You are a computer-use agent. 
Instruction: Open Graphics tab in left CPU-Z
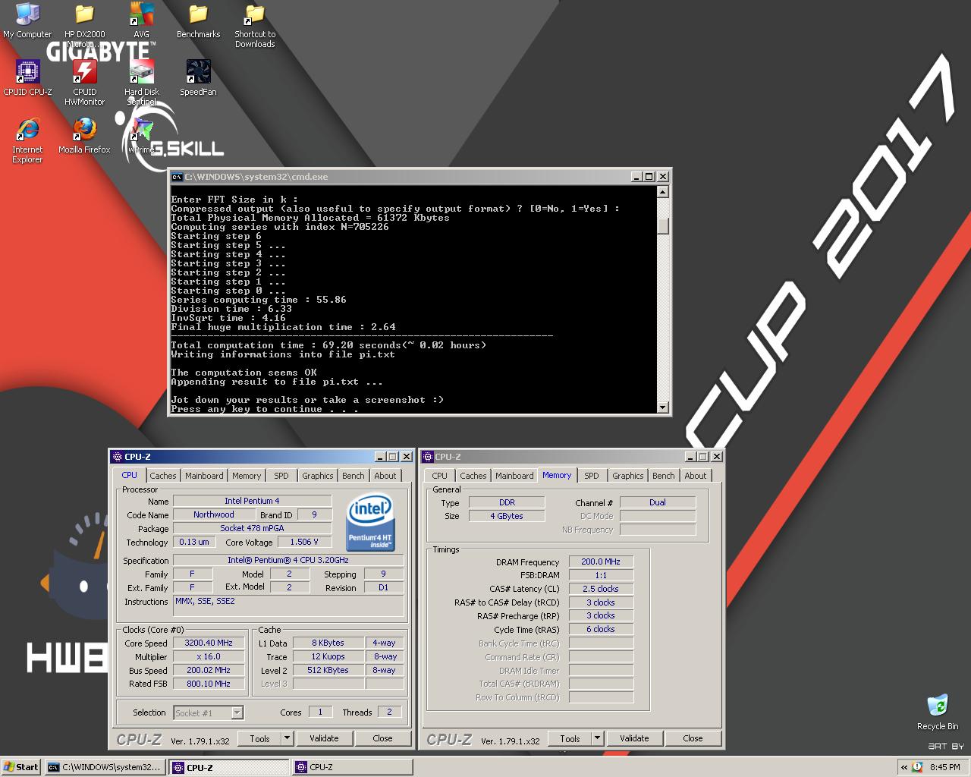[317, 476]
